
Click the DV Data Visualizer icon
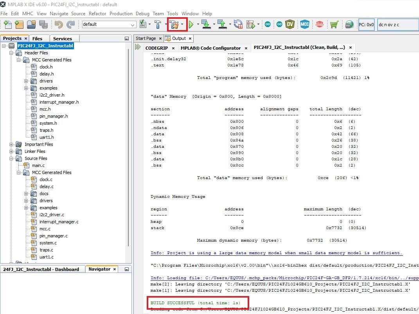[290, 25]
